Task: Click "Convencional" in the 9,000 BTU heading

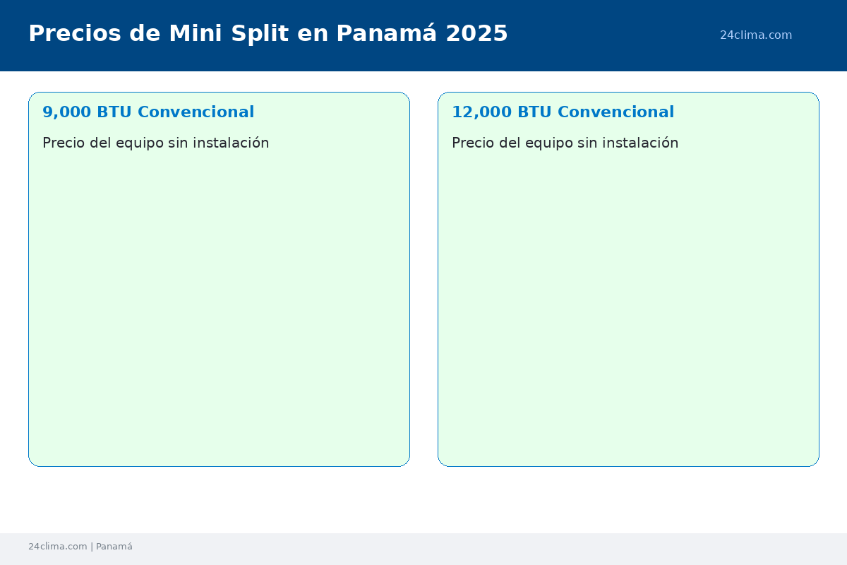Action: 196,112
